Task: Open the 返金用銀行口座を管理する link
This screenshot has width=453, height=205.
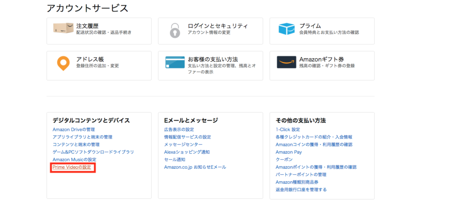Action: [301, 190]
